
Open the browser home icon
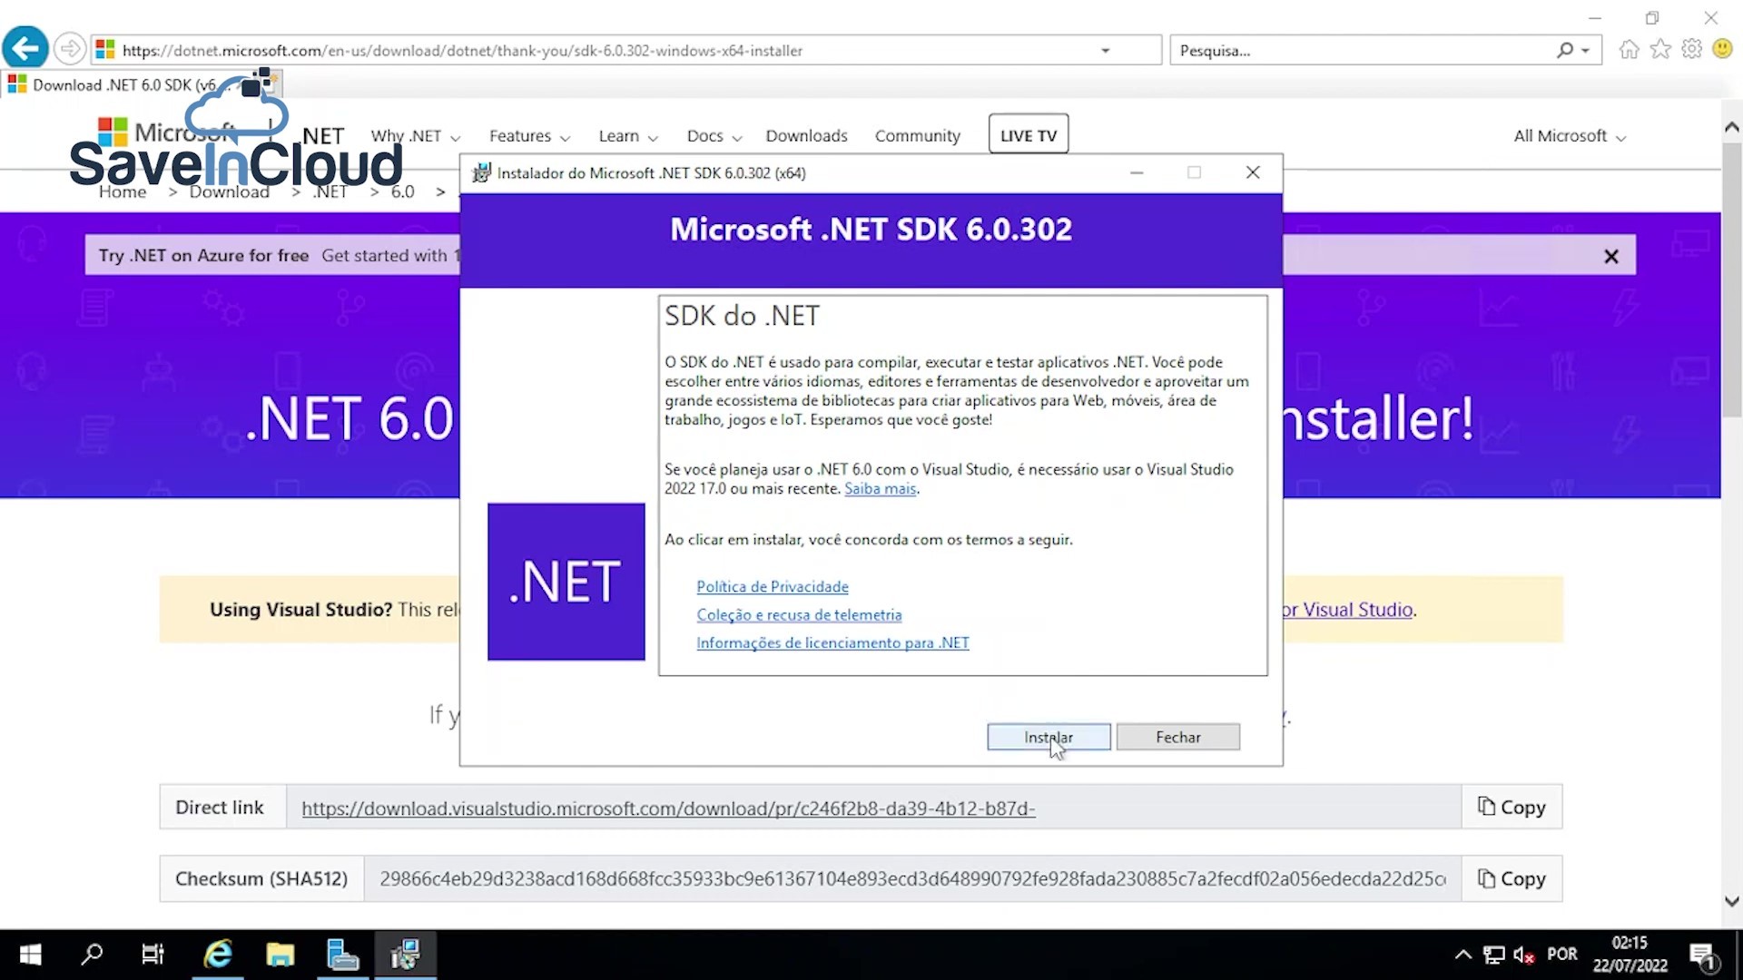(x=1630, y=49)
